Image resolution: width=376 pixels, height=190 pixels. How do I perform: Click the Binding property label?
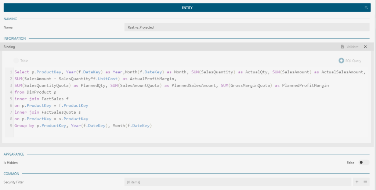(x=9, y=47)
